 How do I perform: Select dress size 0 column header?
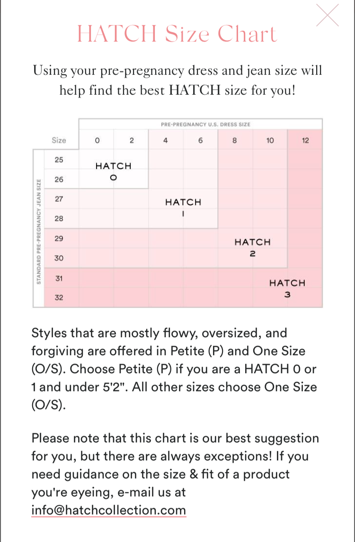[97, 140]
